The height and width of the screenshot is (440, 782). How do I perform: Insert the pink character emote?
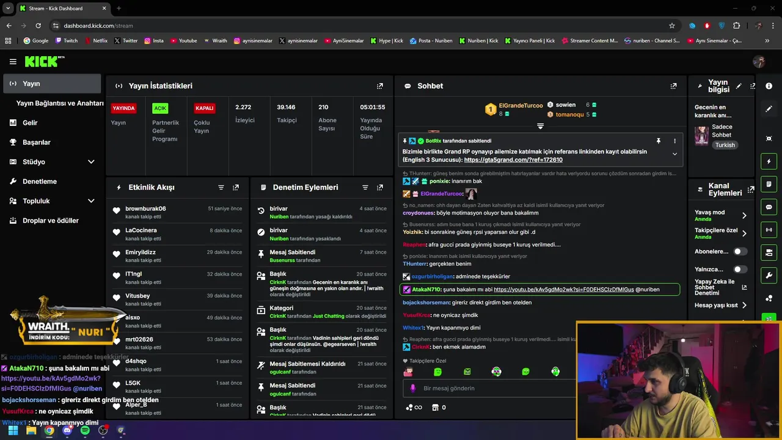pos(408,372)
